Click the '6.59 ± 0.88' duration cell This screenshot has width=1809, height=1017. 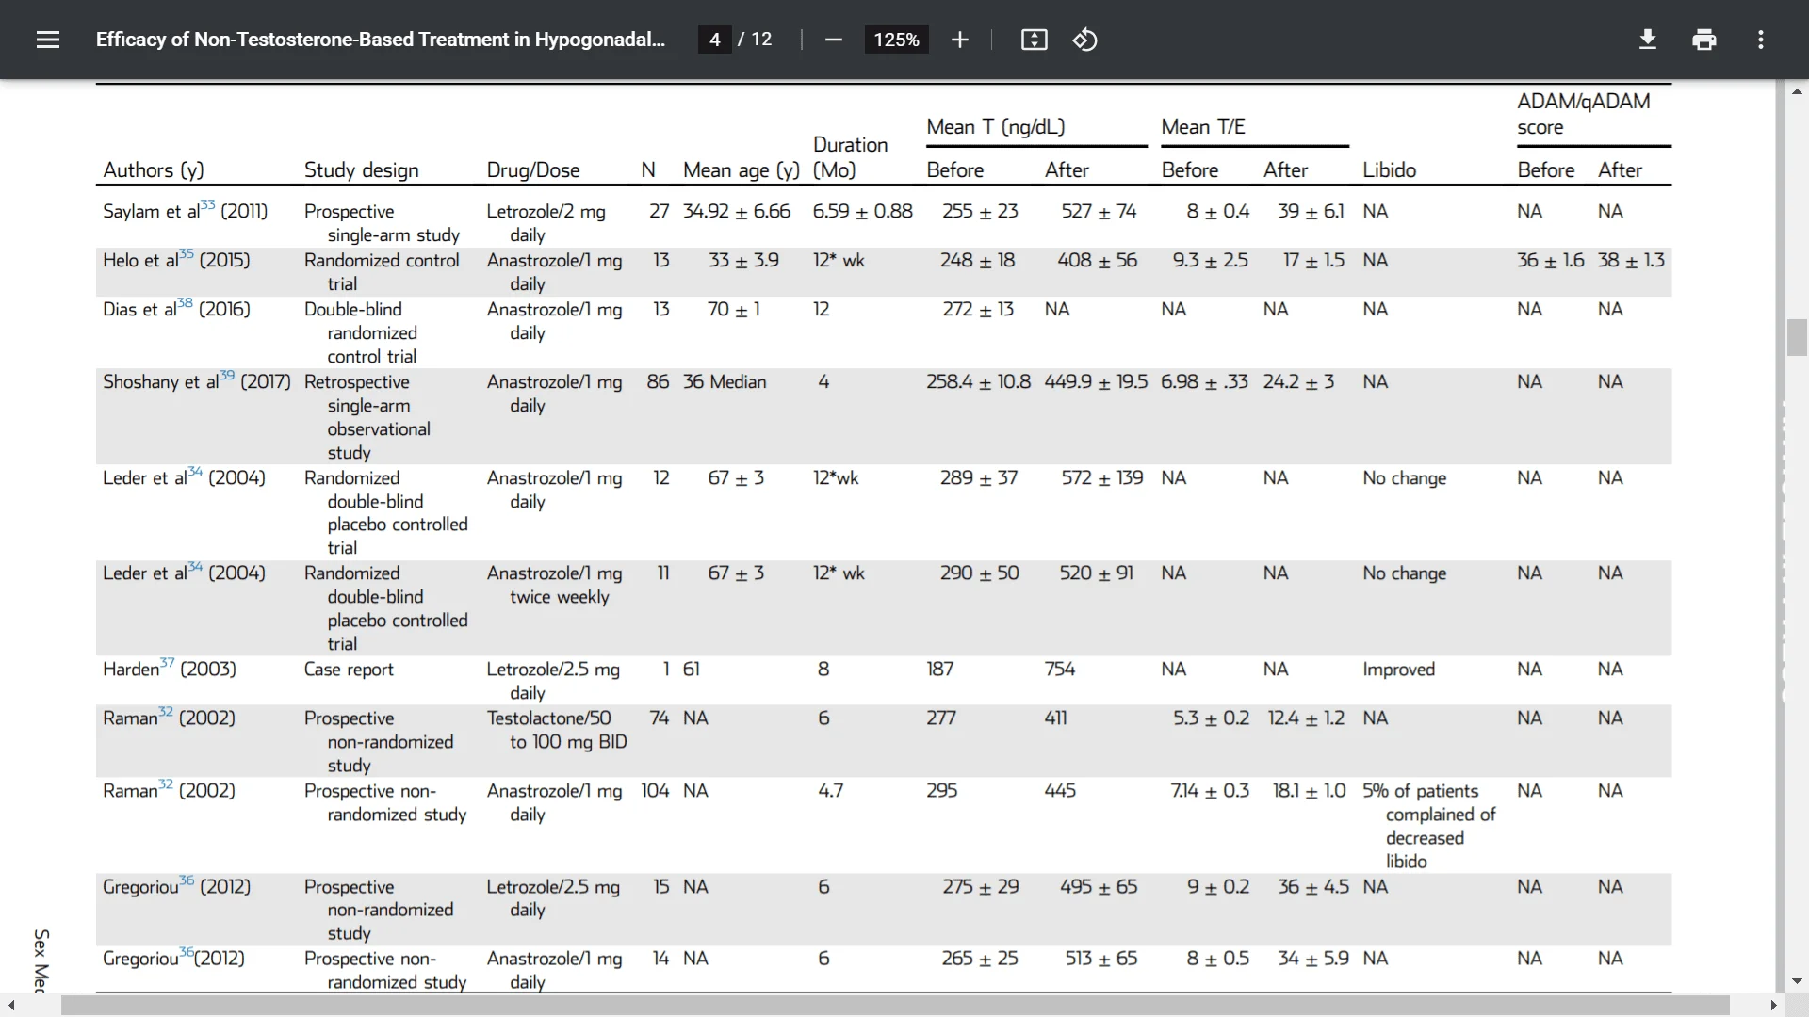pos(863,212)
